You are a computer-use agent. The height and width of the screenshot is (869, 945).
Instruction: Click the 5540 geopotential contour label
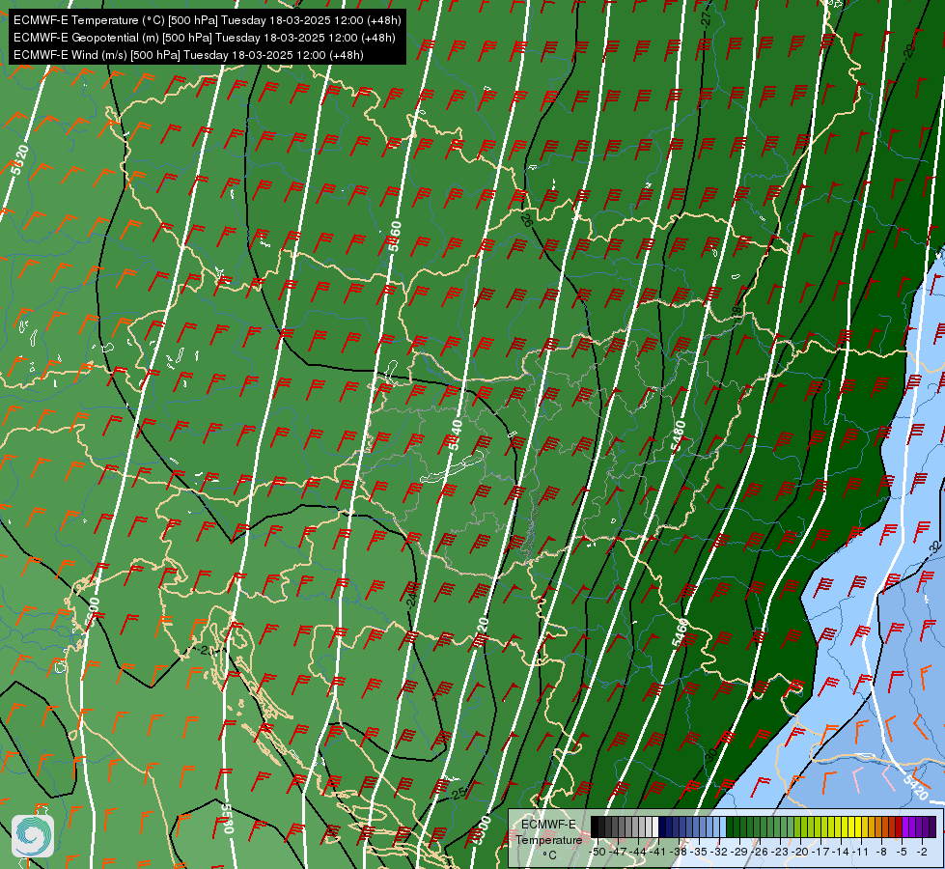tap(455, 435)
